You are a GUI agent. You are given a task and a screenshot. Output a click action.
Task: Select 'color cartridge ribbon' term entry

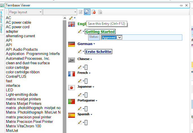pyautogui.click(x=23, y=72)
